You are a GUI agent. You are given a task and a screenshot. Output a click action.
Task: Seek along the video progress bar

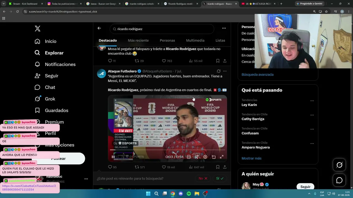(x=167, y=150)
